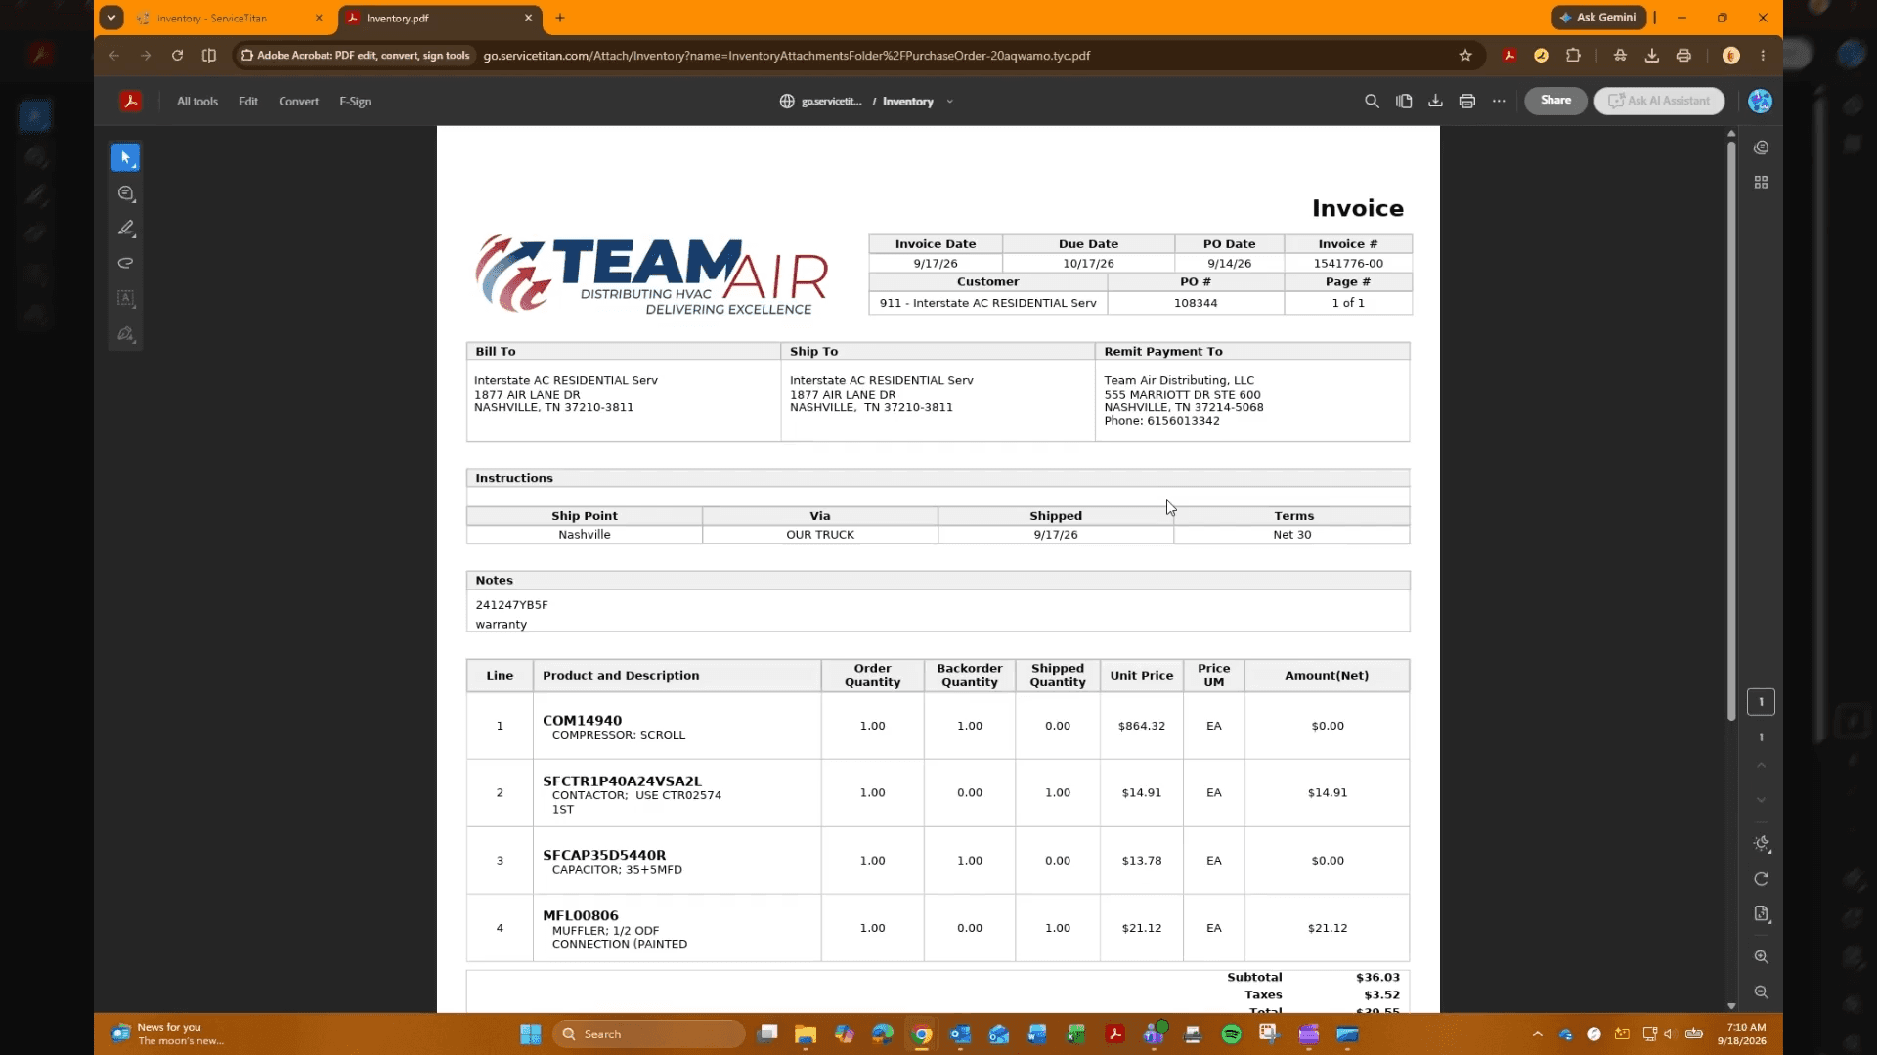The height and width of the screenshot is (1055, 1877).
Task: Open a new browser tab
Action: pyautogui.click(x=560, y=18)
